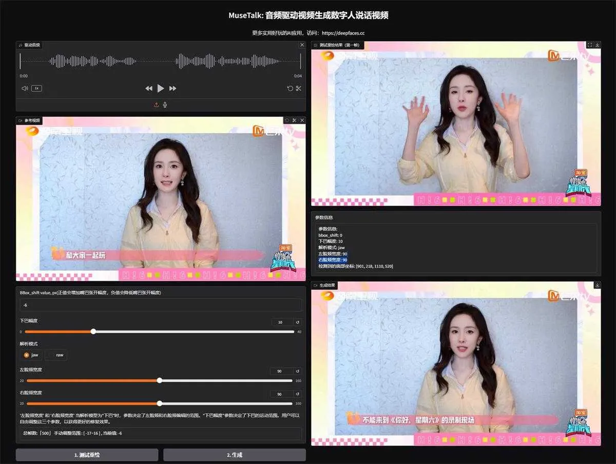The width and height of the screenshot is (616, 464).
Task: Play the driving audio clip
Action: (x=161, y=88)
